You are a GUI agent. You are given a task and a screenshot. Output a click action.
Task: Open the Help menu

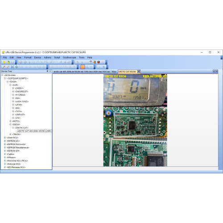click(x=90, y=58)
